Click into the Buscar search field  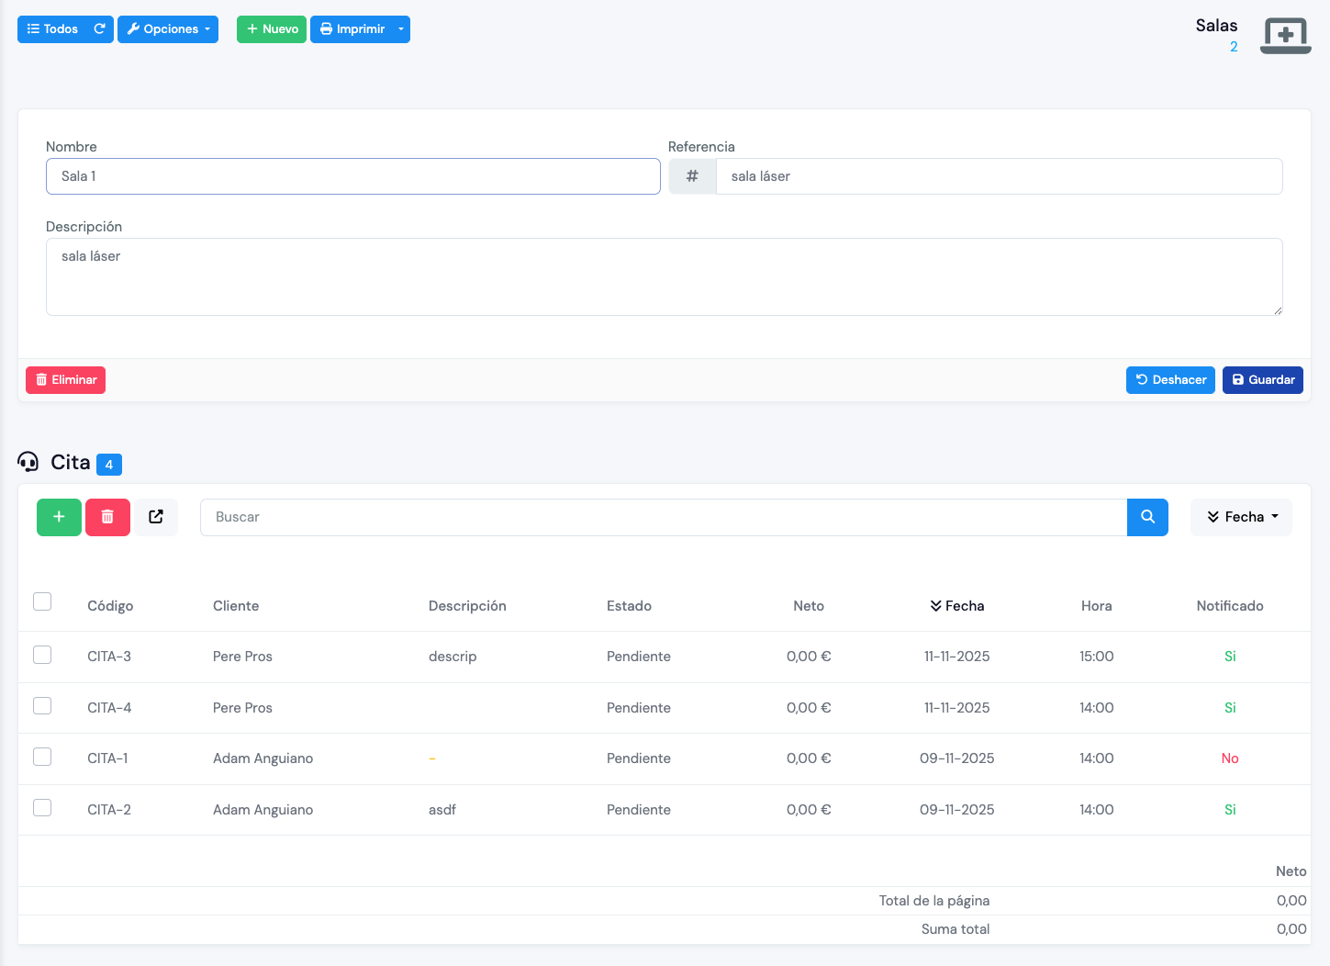coord(663,517)
